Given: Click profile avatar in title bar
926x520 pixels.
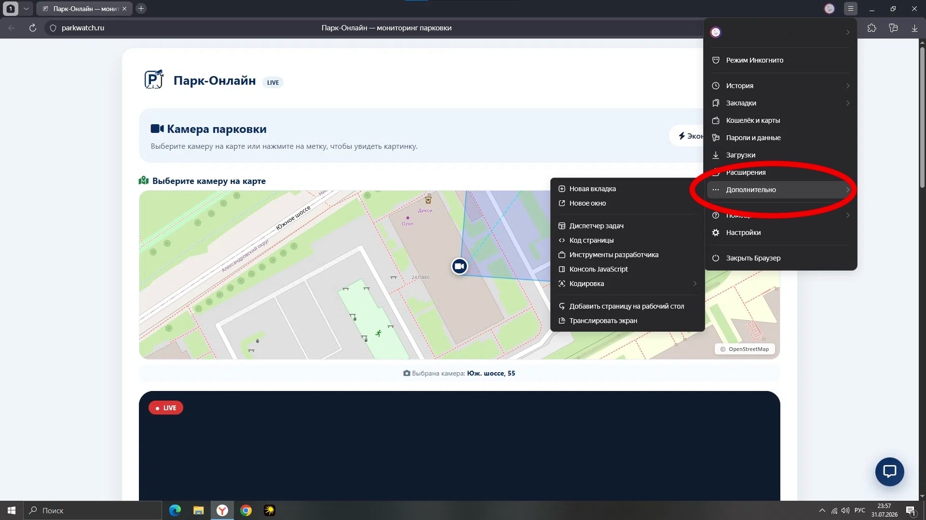Looking at the screenshot, I should [x=830, y=9].
